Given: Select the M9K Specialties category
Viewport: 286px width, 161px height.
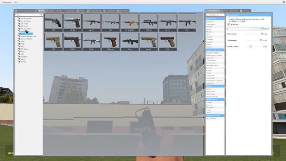Looking at the screenshot, I should (26, 29).
